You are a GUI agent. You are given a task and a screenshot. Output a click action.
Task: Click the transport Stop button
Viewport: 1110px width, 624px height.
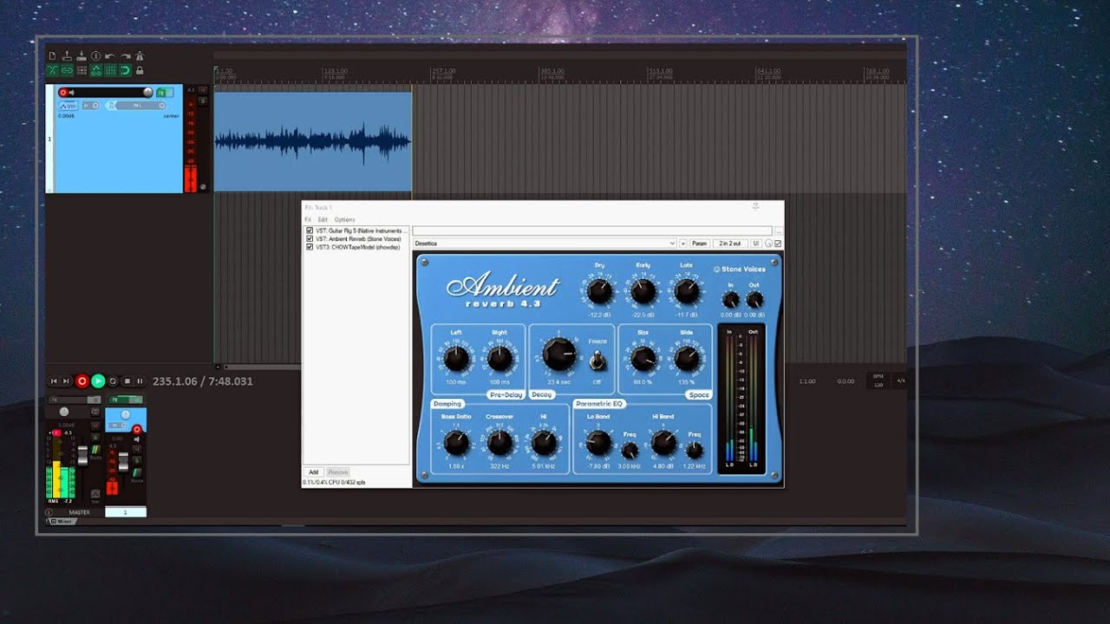pyautogui.click(x=127, y=381)
